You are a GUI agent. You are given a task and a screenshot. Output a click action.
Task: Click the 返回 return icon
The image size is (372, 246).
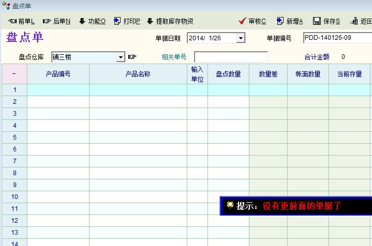tap(354, 21)
